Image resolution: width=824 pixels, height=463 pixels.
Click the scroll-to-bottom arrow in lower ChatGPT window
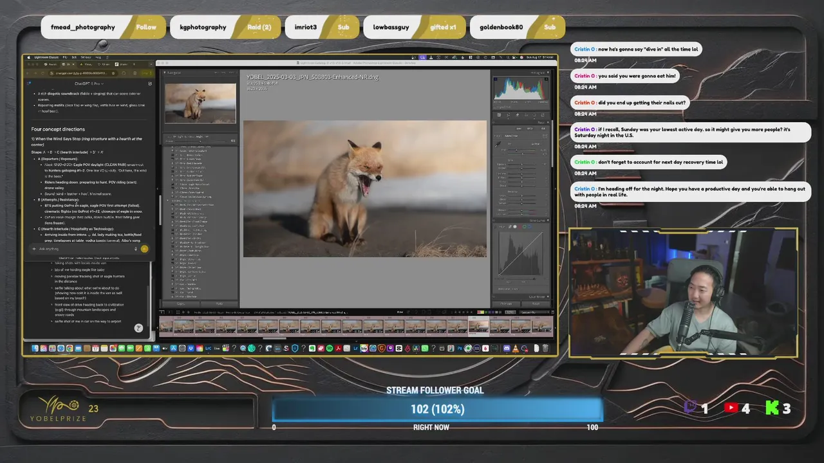click(138, 328)
